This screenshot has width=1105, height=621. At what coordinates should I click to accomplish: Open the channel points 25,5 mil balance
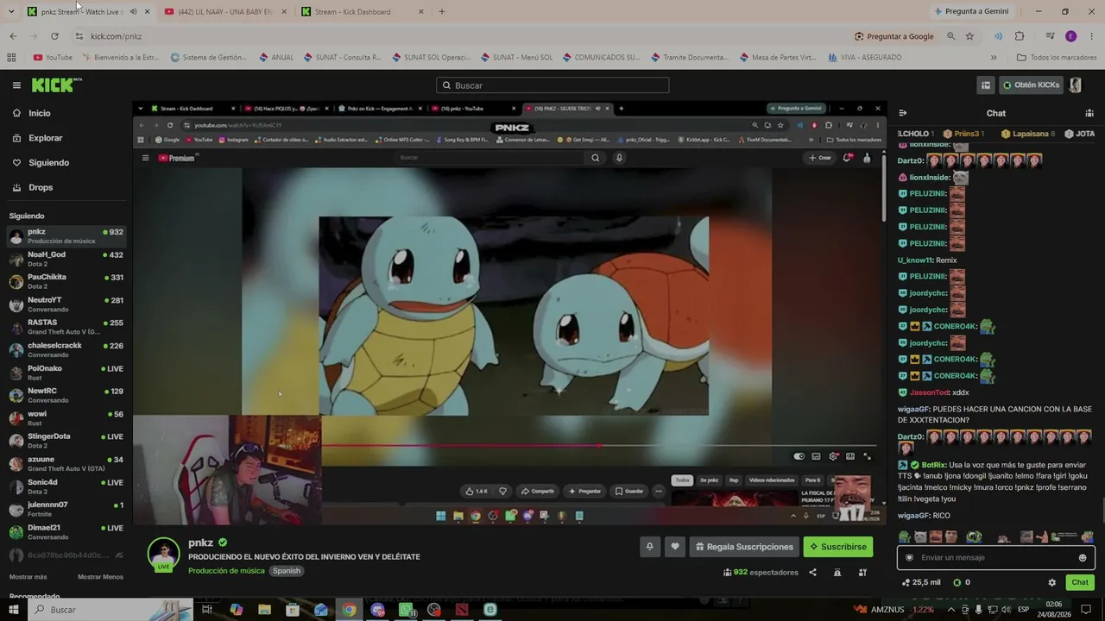[920, 582]
